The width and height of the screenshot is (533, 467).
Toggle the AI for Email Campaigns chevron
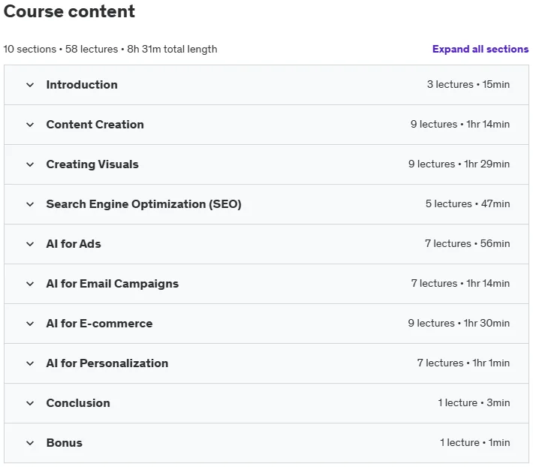click(30, 284)
